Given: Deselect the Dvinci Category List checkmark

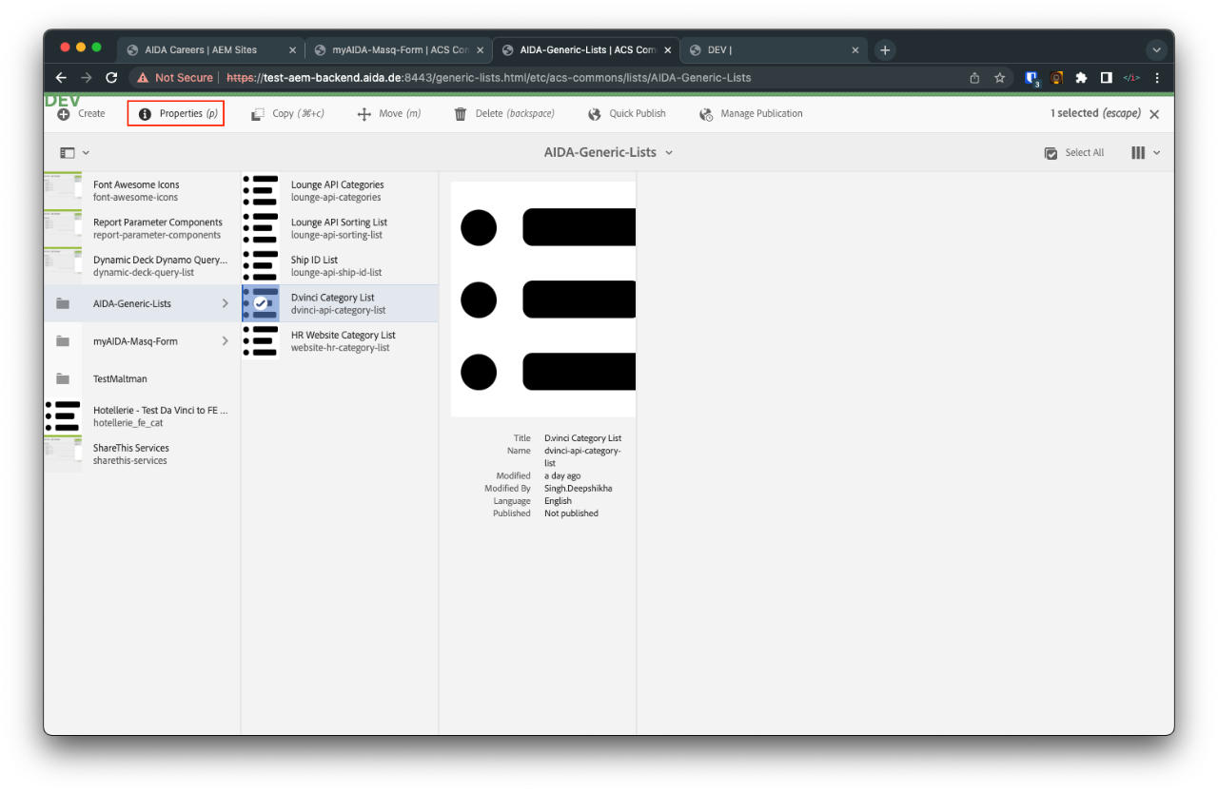Looking at the screenshot, I should coord(261,303).
